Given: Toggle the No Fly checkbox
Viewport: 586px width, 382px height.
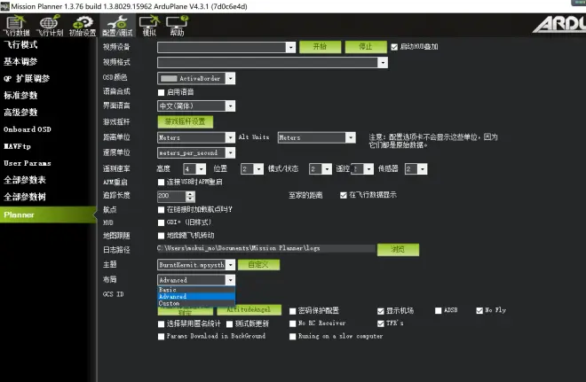Looking at the screenshot, I should [479, 310].
